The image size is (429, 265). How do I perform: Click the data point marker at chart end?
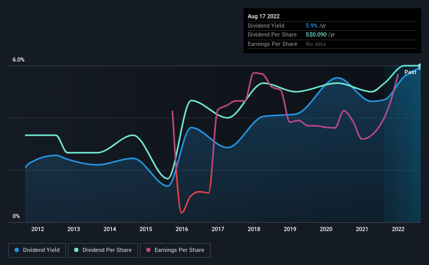point(420,66)
